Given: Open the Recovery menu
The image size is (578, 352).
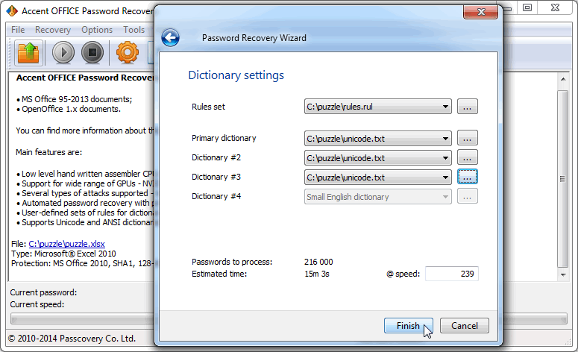Looking at the screenshot, I should (52, 30).
